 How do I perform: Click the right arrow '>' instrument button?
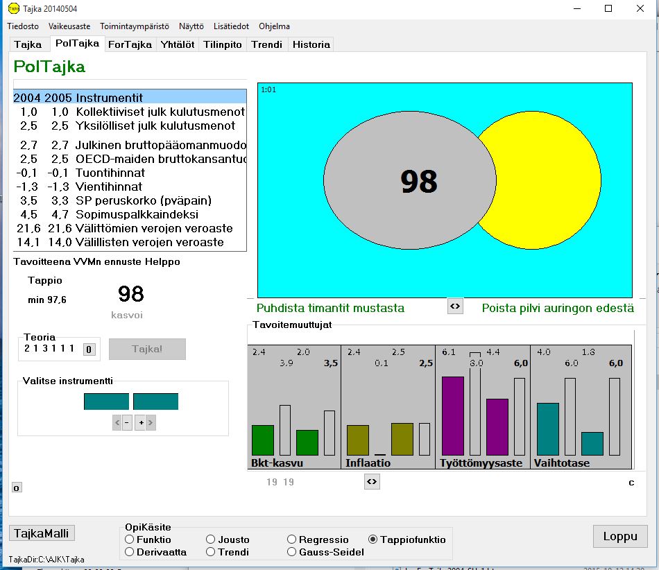pyautogui.click(x=150, y=422)
